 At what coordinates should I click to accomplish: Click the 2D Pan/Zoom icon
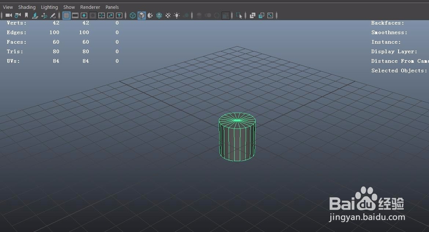[x=44, y=15]
